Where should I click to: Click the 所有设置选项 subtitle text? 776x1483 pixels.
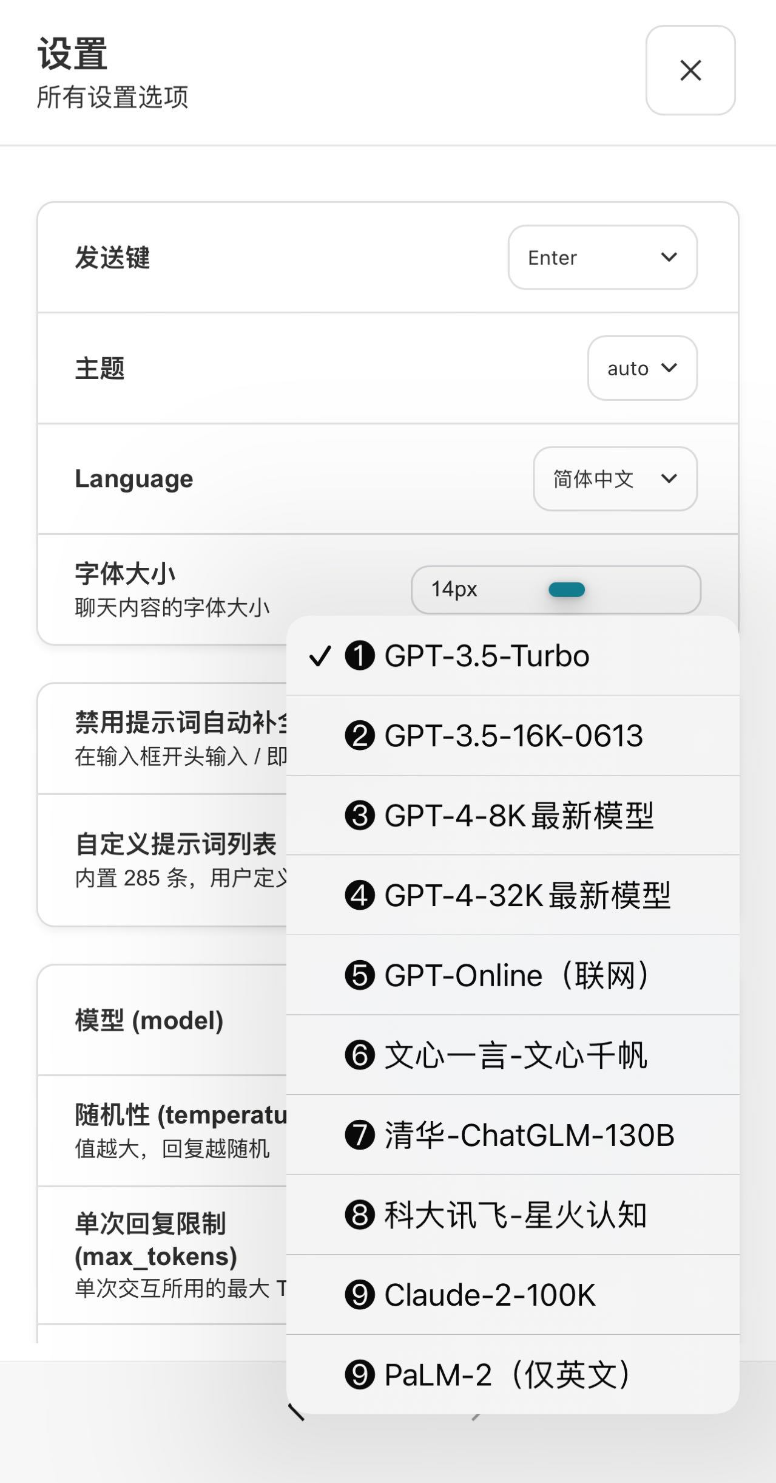coord(113,97)
